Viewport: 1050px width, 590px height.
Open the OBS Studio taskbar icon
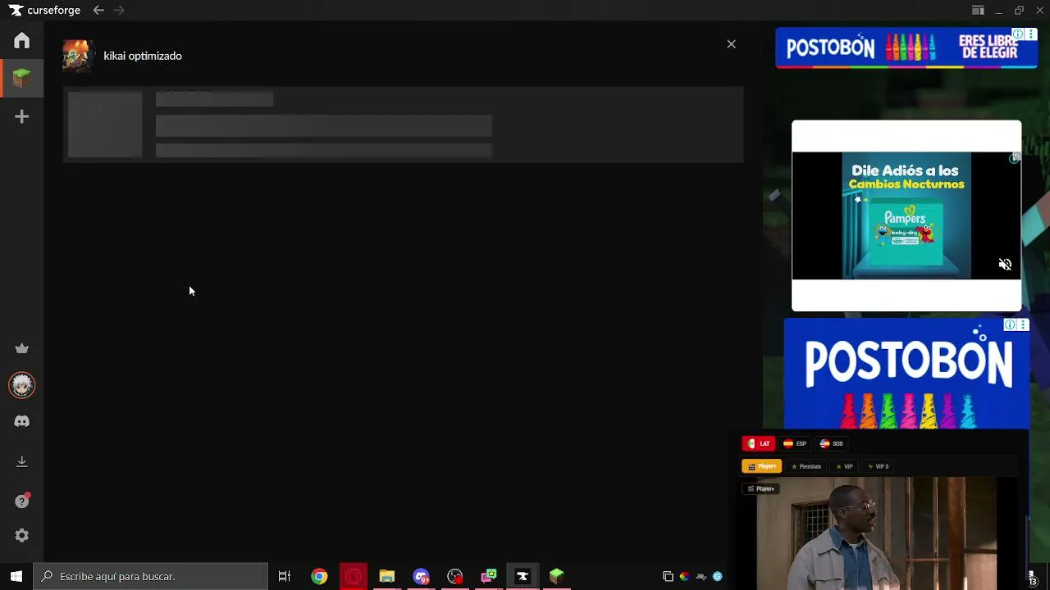click(455, 576)
